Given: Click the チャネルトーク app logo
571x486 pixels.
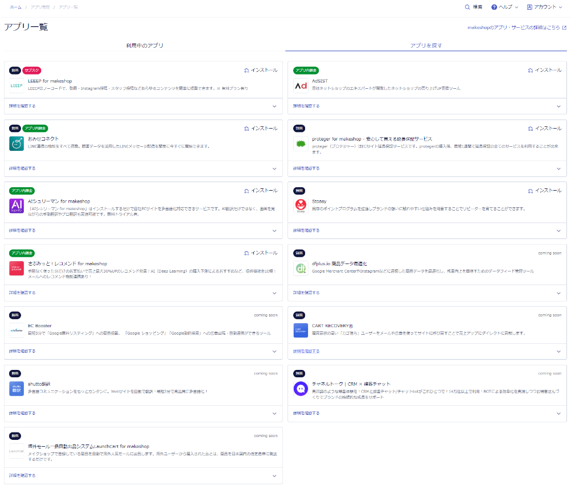Looking at the screenshot, I should (301, 389).
